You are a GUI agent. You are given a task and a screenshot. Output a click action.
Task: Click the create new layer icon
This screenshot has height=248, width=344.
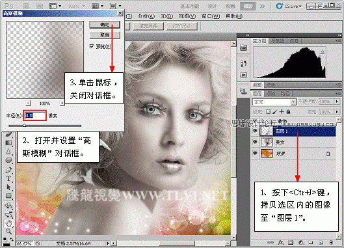click(x=321, y=242)
